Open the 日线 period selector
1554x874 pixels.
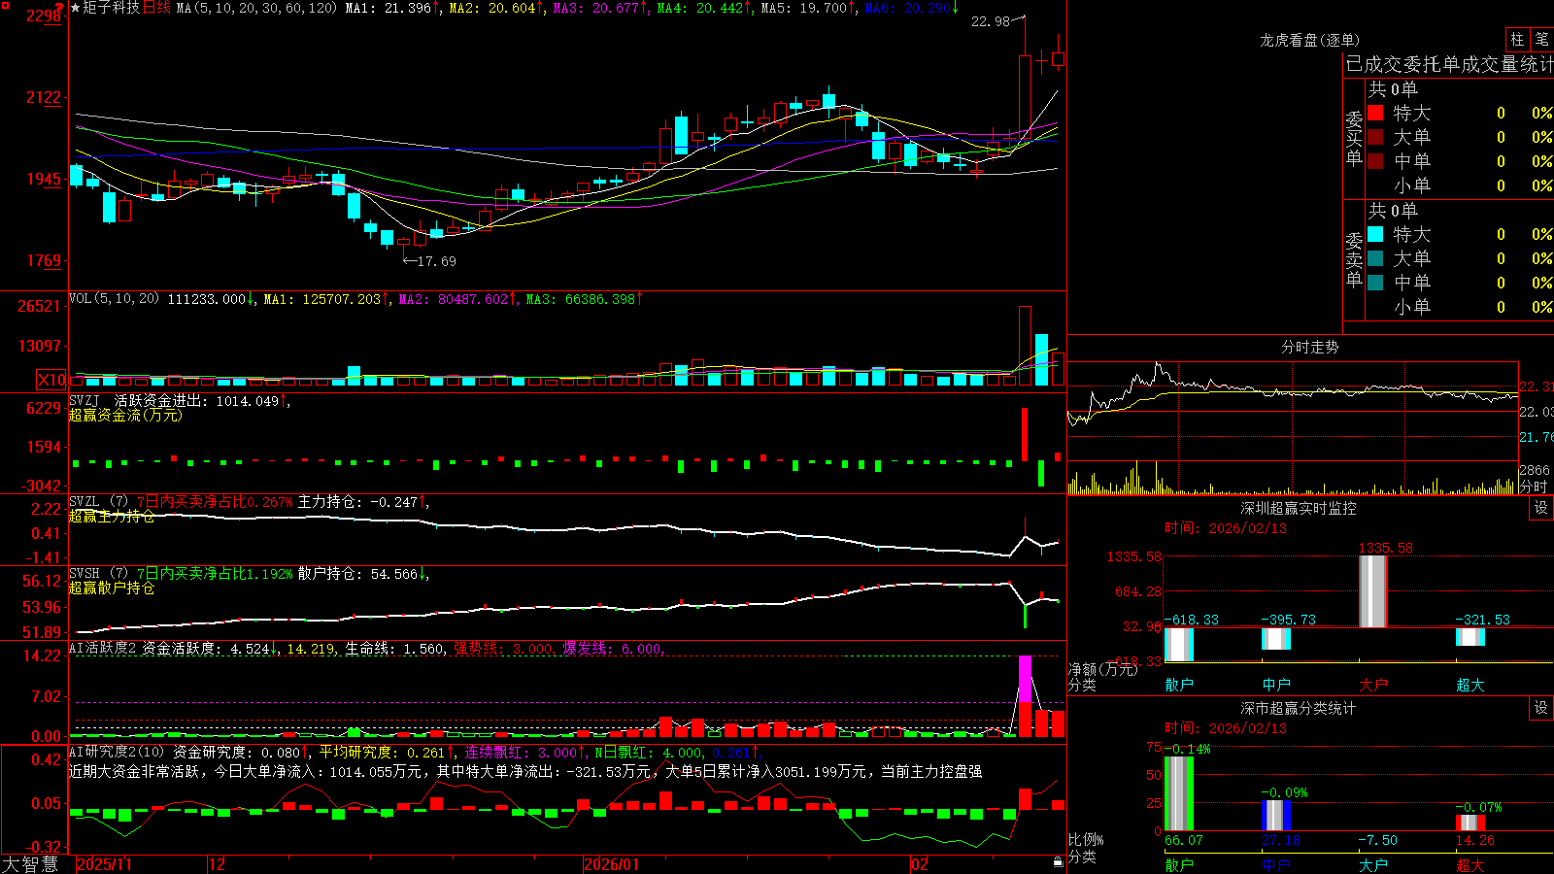[x=156, y=8]
